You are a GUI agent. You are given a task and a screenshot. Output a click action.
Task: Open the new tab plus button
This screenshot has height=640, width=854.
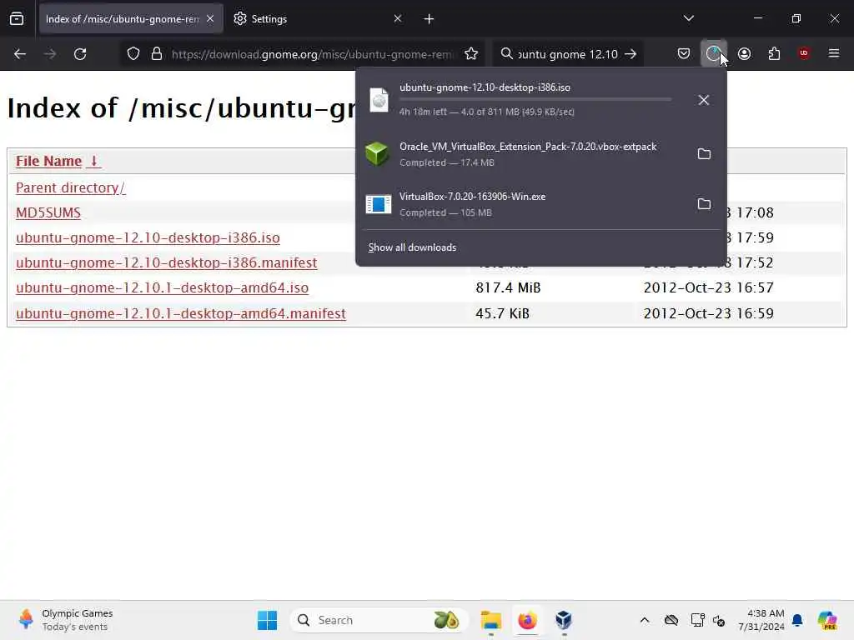coord(430,19)
